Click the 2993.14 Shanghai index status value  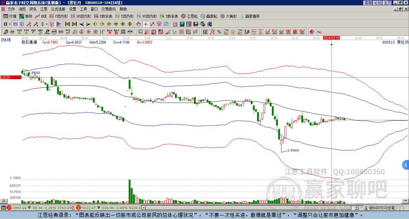pyautogui.click(x=19, y=208)
